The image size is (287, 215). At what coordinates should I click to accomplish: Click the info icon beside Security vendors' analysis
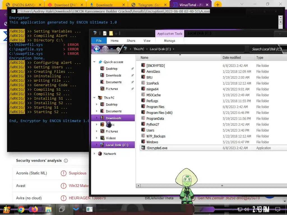point(66,161)
